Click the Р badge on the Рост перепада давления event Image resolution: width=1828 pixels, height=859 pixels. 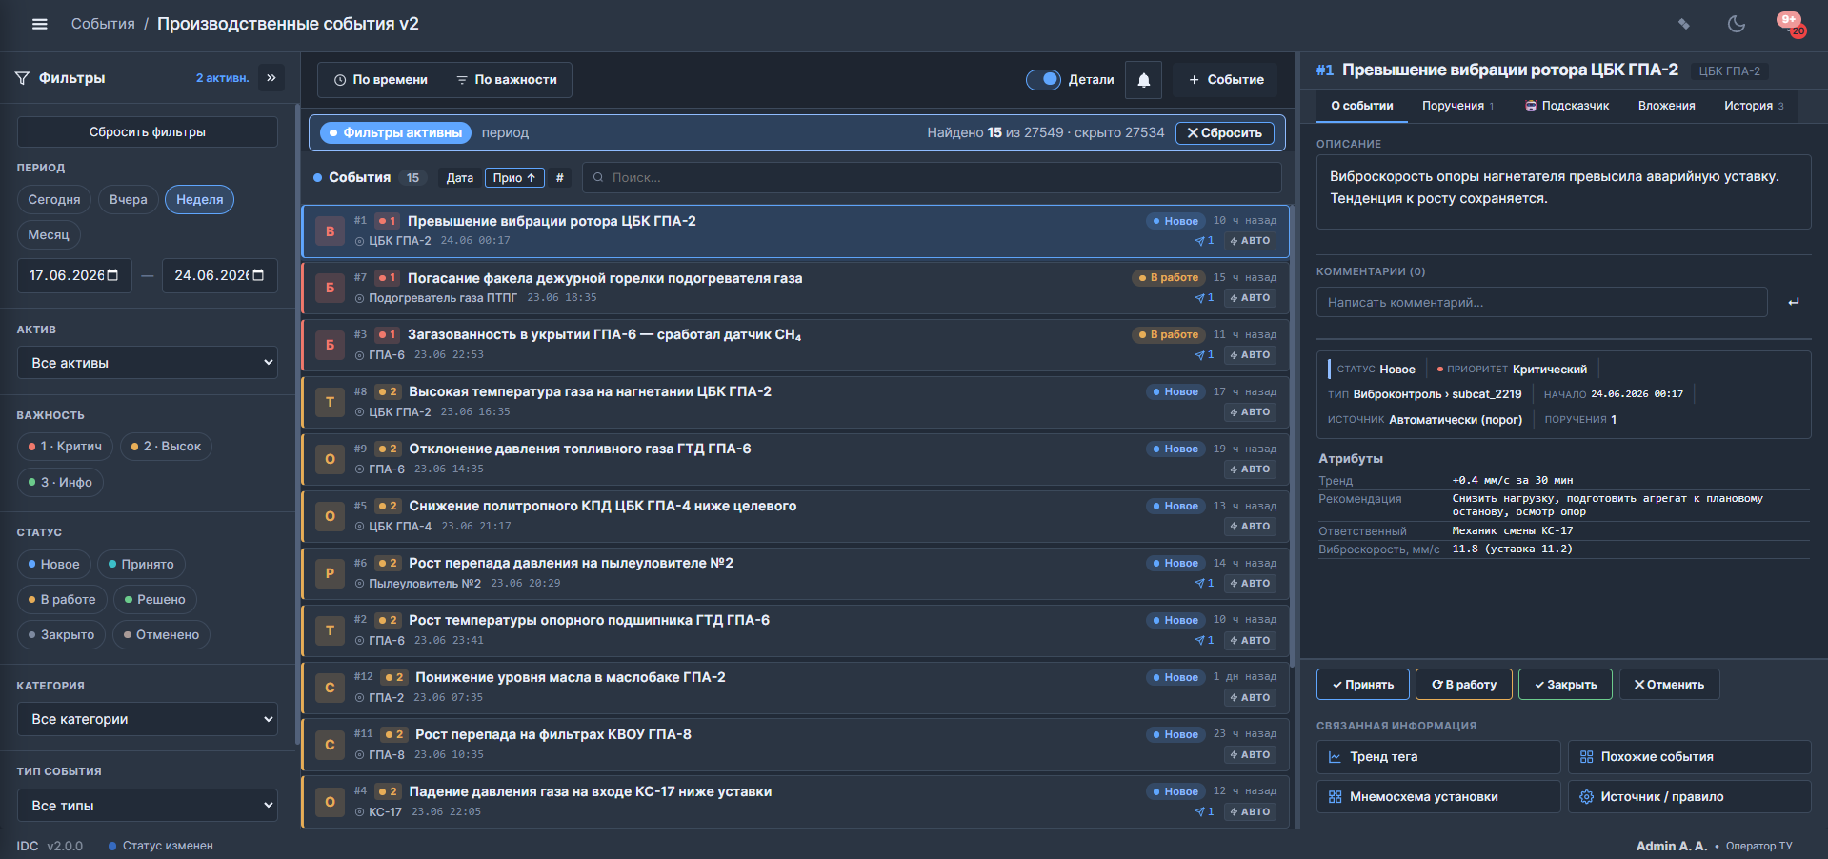331,573
